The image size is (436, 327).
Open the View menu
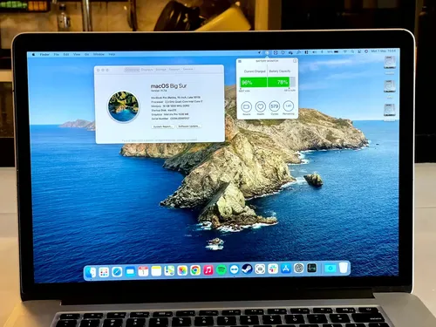pos(77,54)
